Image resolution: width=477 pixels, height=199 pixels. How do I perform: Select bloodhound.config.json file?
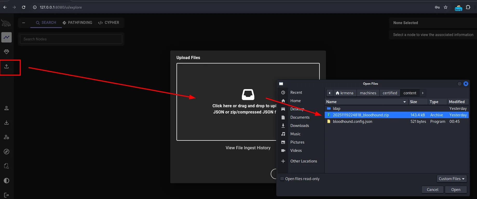(x=397, y=122)
